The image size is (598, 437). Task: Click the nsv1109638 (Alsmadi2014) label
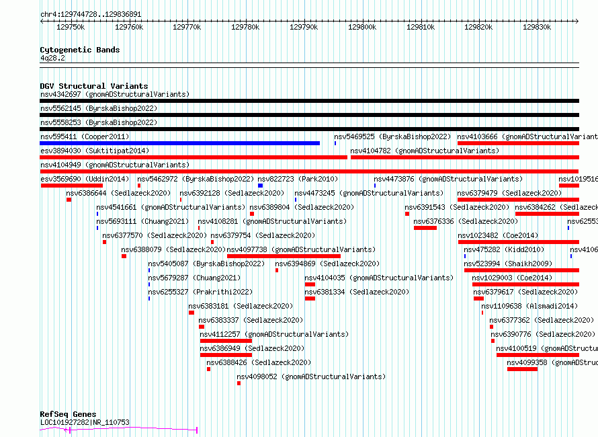pos(529,306)
